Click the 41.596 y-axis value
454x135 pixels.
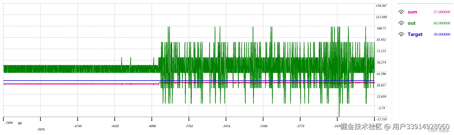pos(381,74)
